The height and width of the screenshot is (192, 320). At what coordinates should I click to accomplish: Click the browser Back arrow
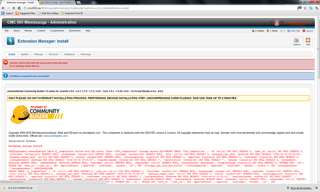point(3,8)
